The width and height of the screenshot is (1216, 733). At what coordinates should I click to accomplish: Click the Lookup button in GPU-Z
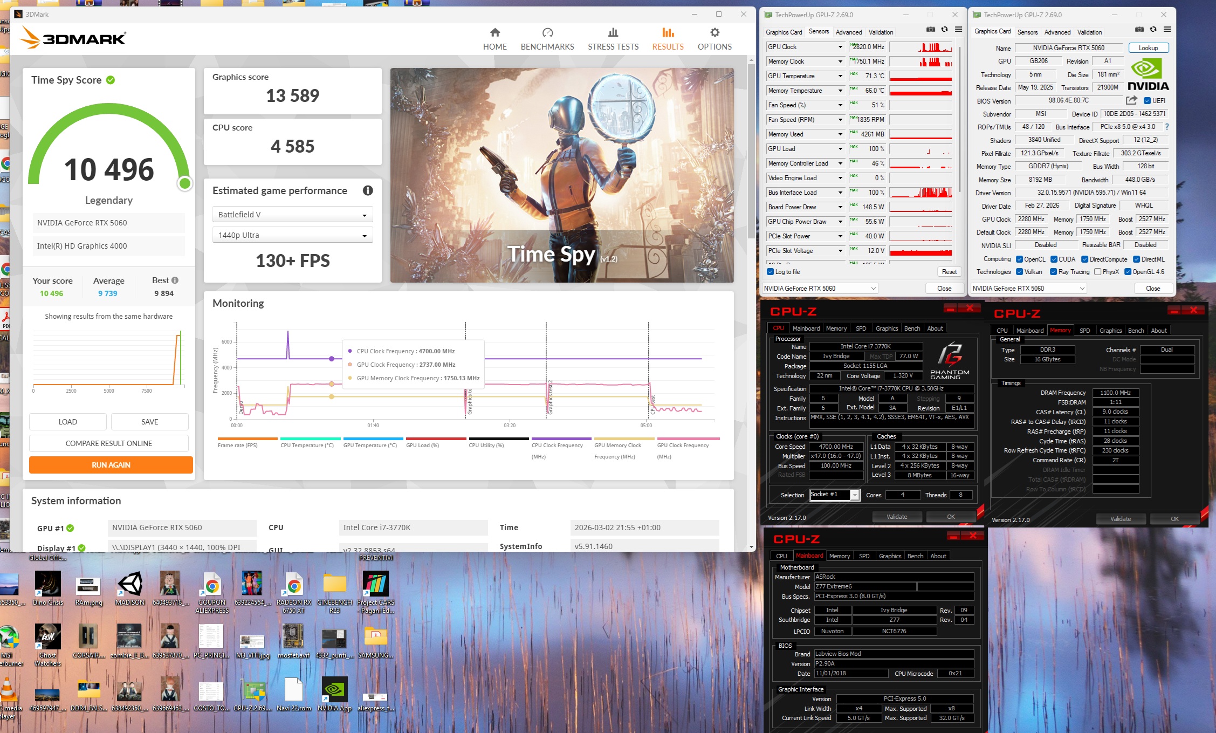(x=1148, y=48)
